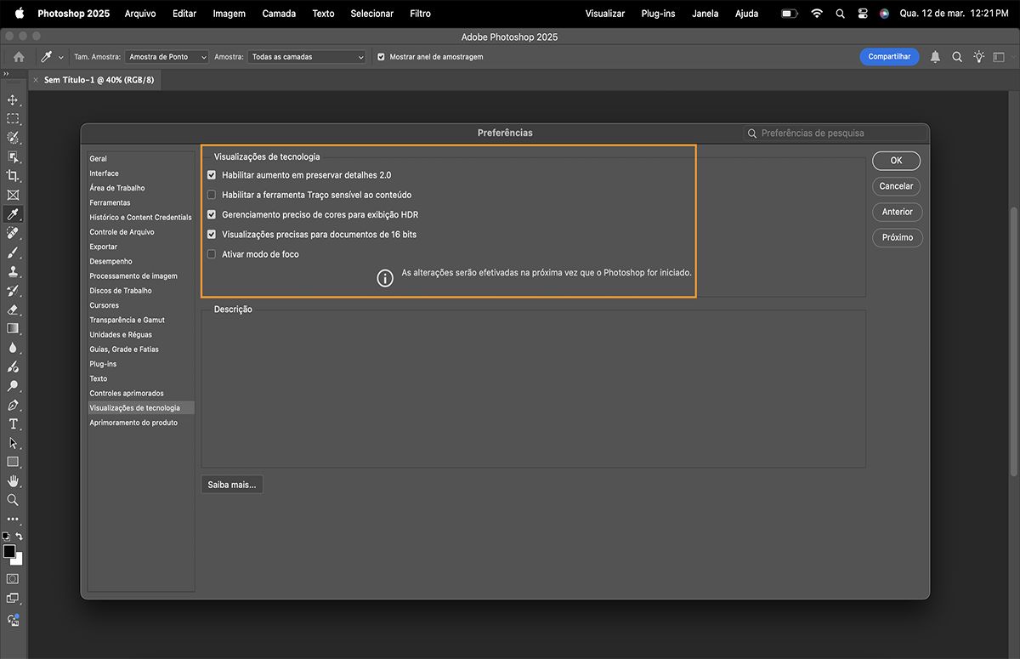Open the Tam. Amostra dropdown

tap(167, 57)
